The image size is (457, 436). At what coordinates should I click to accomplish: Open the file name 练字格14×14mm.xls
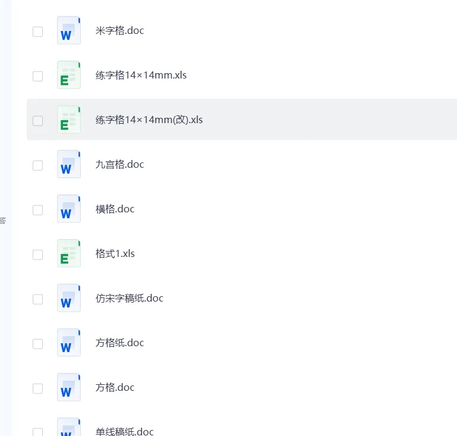pyautogui.click(x=141, y=75)
